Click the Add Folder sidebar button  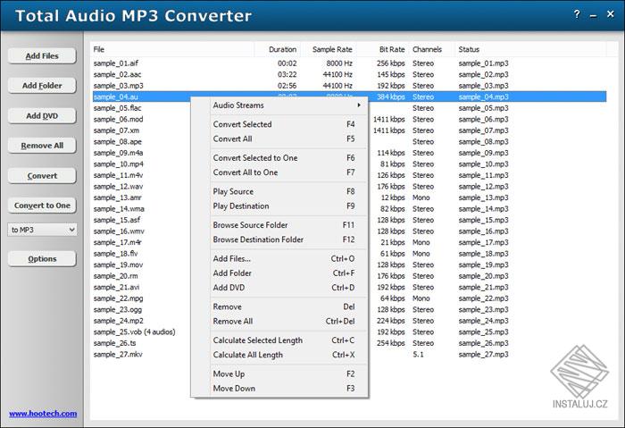[42, 86]
